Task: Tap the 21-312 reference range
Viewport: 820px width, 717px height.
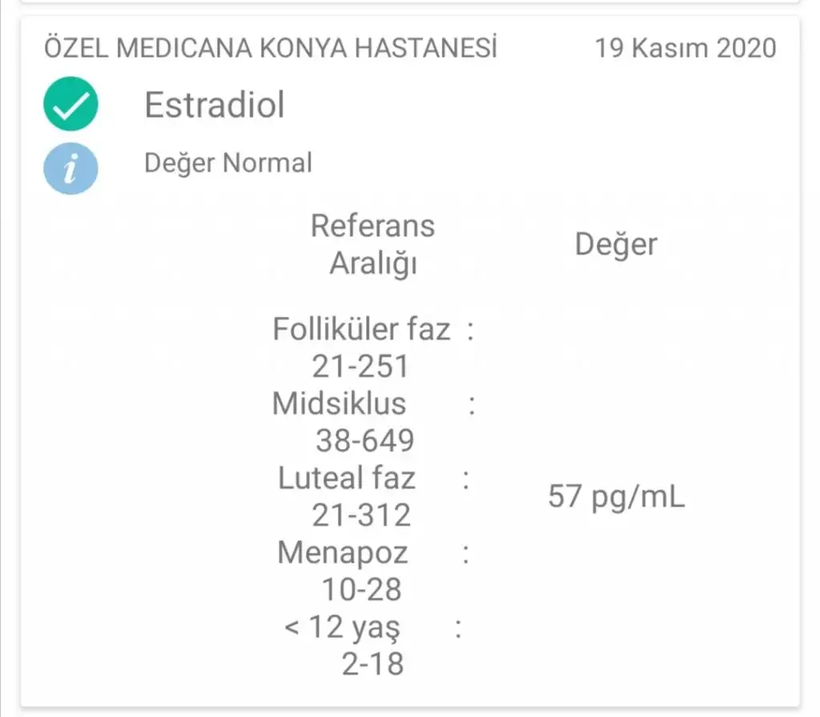Action: 361,515
